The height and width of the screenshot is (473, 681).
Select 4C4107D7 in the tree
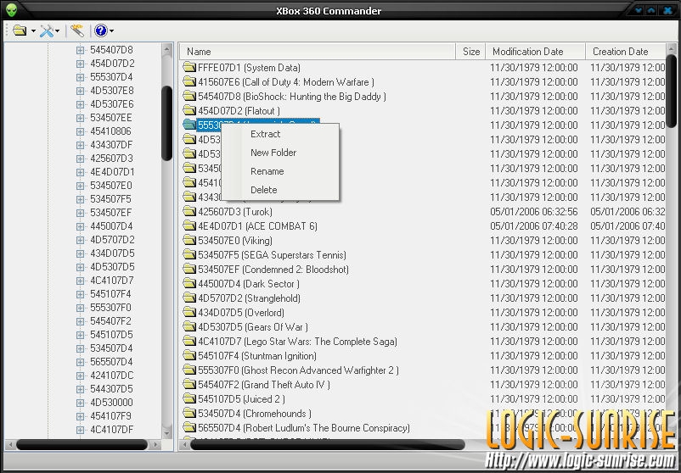111,281
